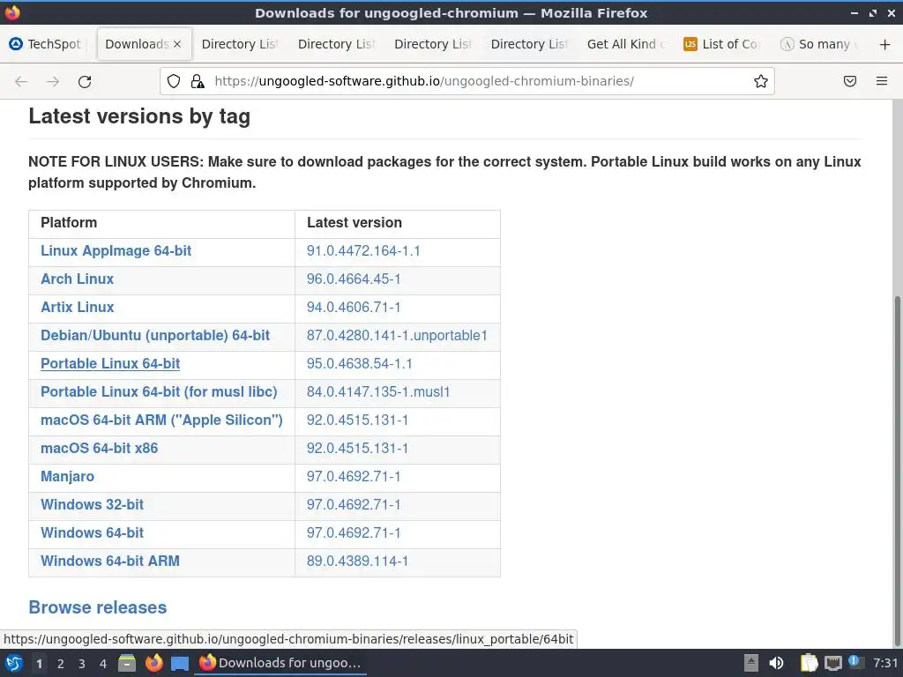Open version 96.0.4664.45-1 link
The image size is (903, 677).
(x=354, y=279)
